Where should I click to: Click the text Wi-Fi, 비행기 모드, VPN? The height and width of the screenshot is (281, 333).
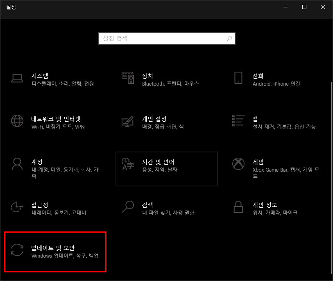coord(58,127)
